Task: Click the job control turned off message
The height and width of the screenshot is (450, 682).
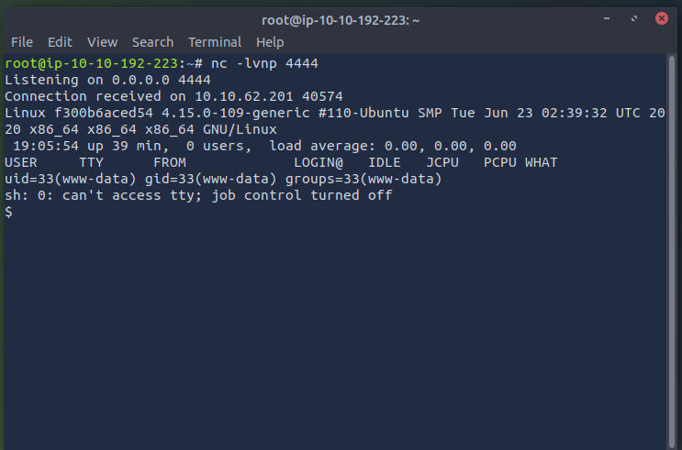Action: pyautogui.click(x=302, y=195)
